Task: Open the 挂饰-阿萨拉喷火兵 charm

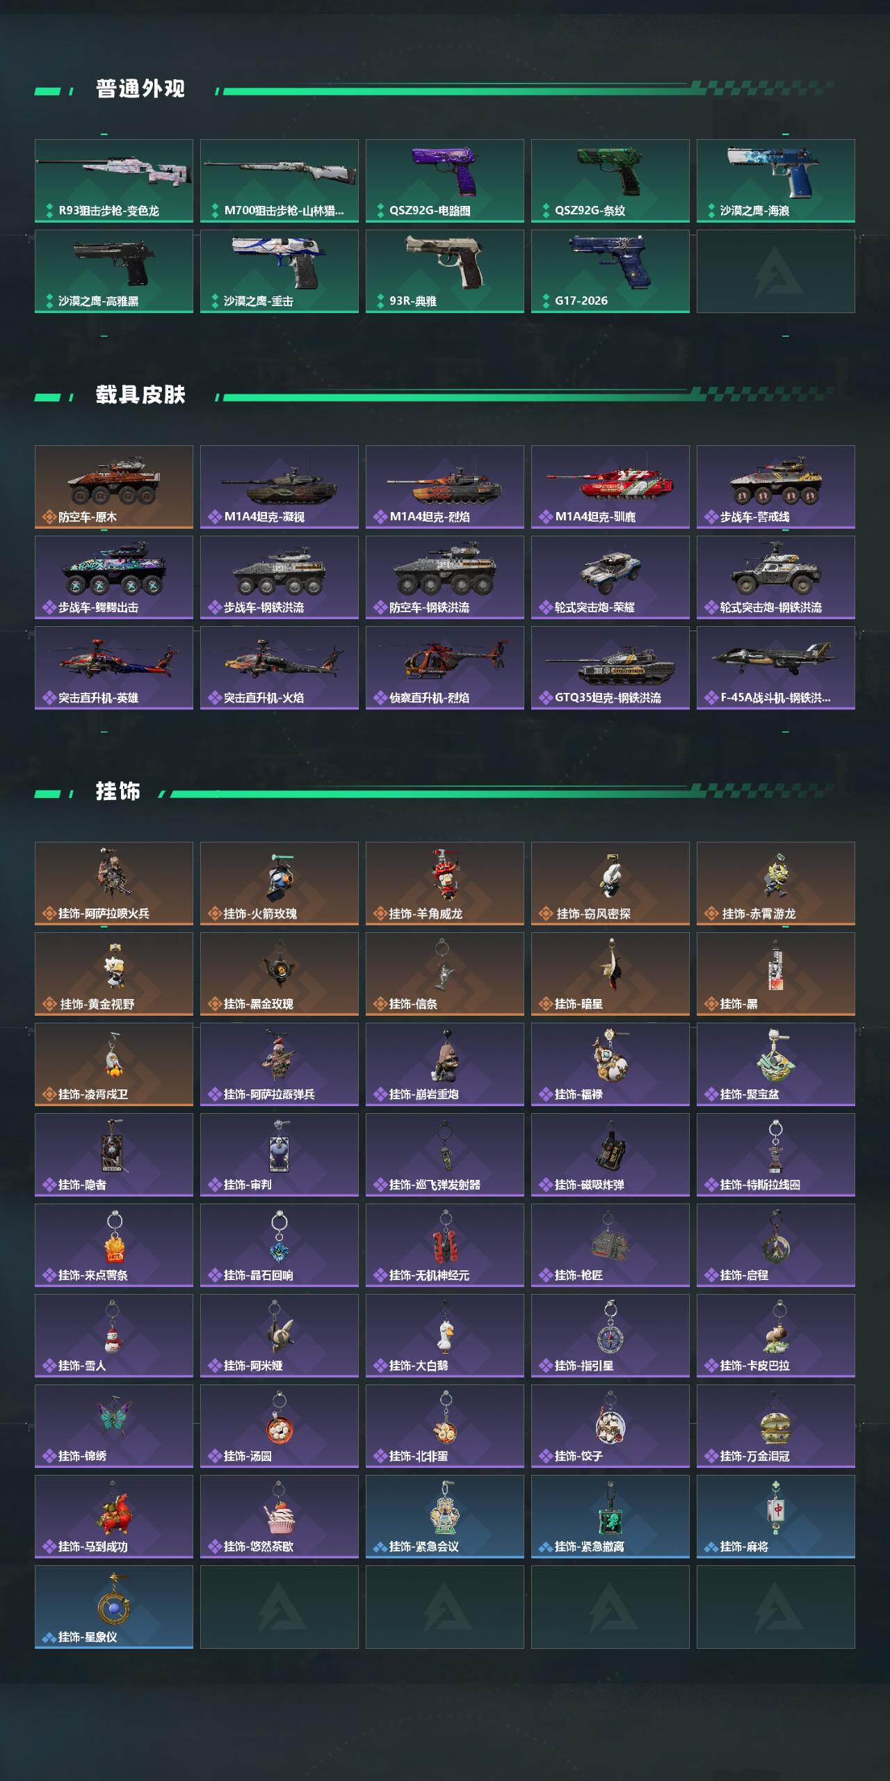Action: (114, 884)
